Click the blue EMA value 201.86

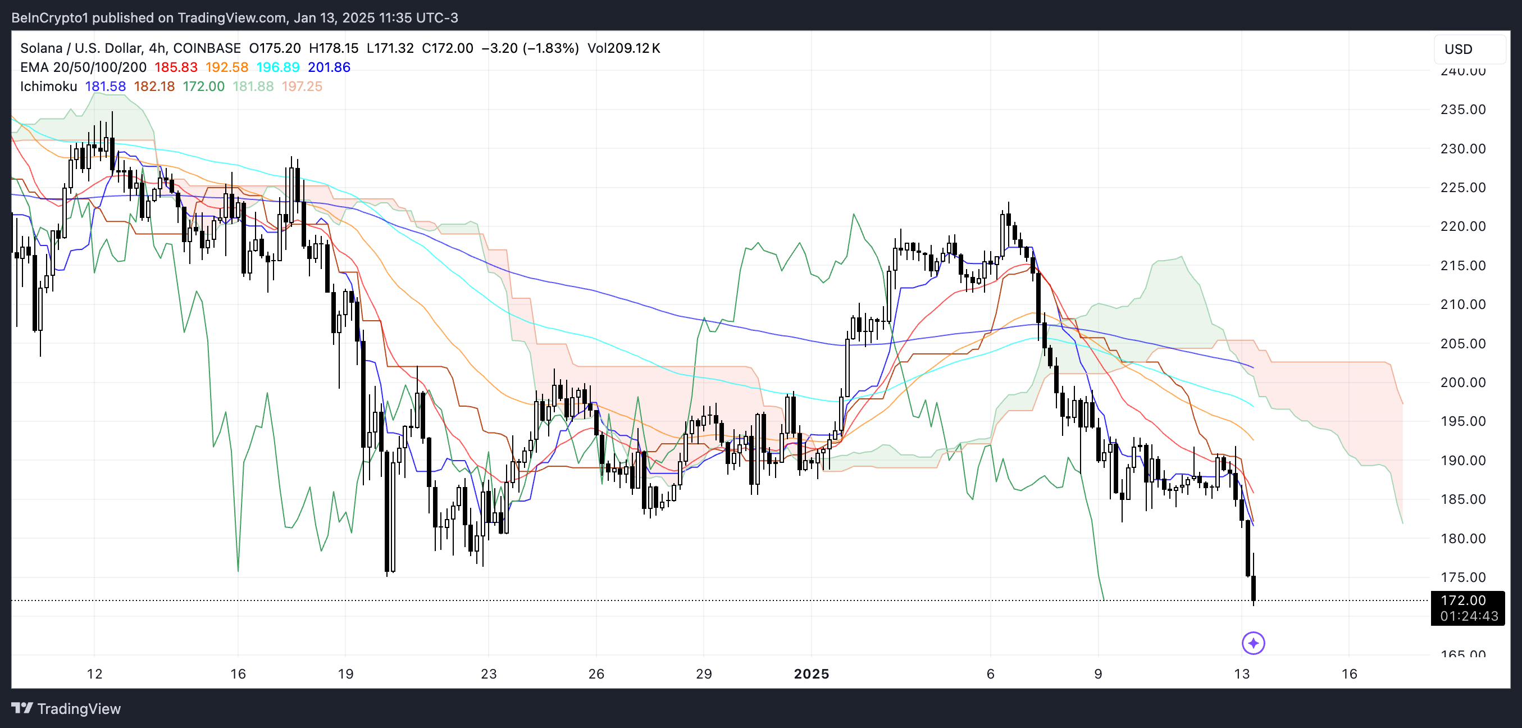[329, 67]
